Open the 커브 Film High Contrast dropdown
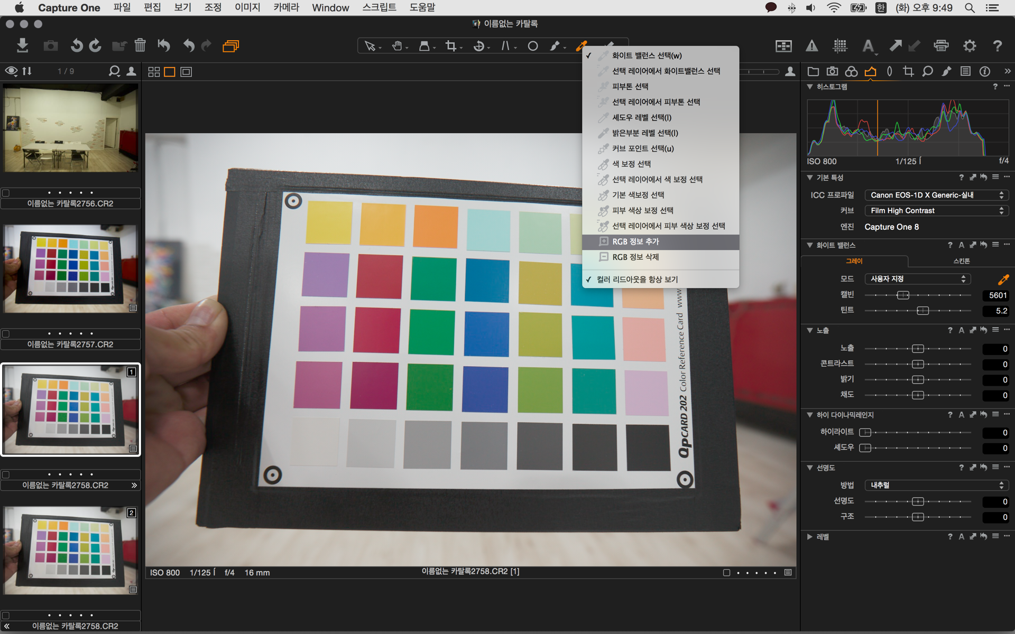This screenshot has width=1015, height=634. 936,211
